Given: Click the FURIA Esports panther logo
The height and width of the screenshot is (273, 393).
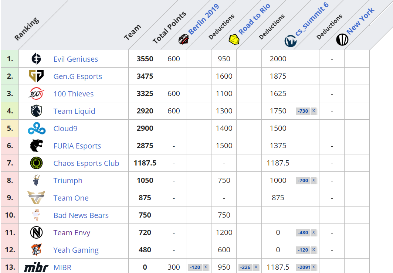Looking at the screenshot, I should (36, 146).
